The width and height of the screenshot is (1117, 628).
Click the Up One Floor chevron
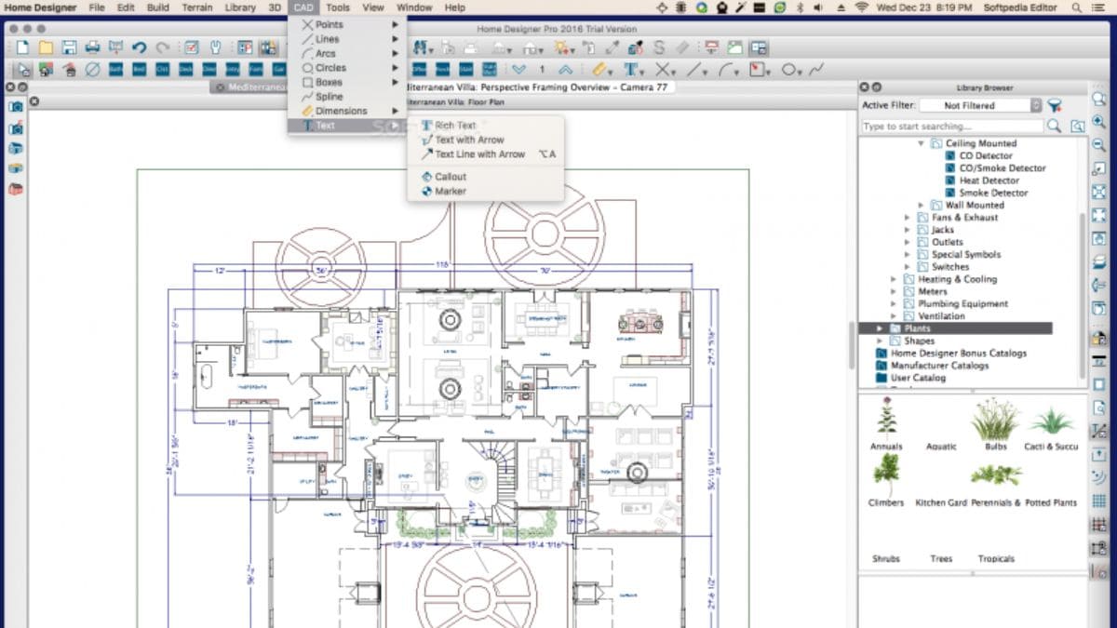point(565,70)
